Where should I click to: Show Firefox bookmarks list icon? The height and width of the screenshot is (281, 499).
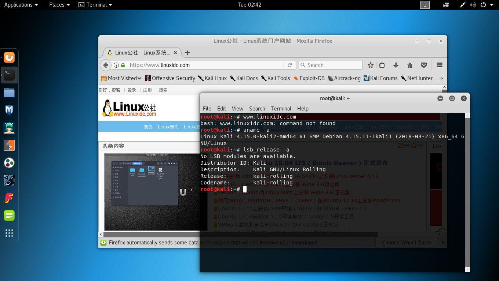pyautogui.click(x=382, y=65)
